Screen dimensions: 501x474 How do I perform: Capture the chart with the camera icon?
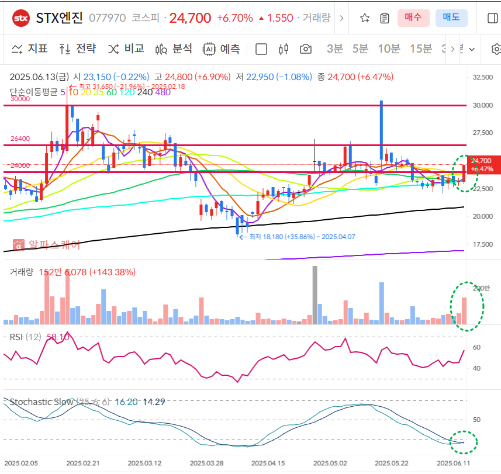coord(305,49)
